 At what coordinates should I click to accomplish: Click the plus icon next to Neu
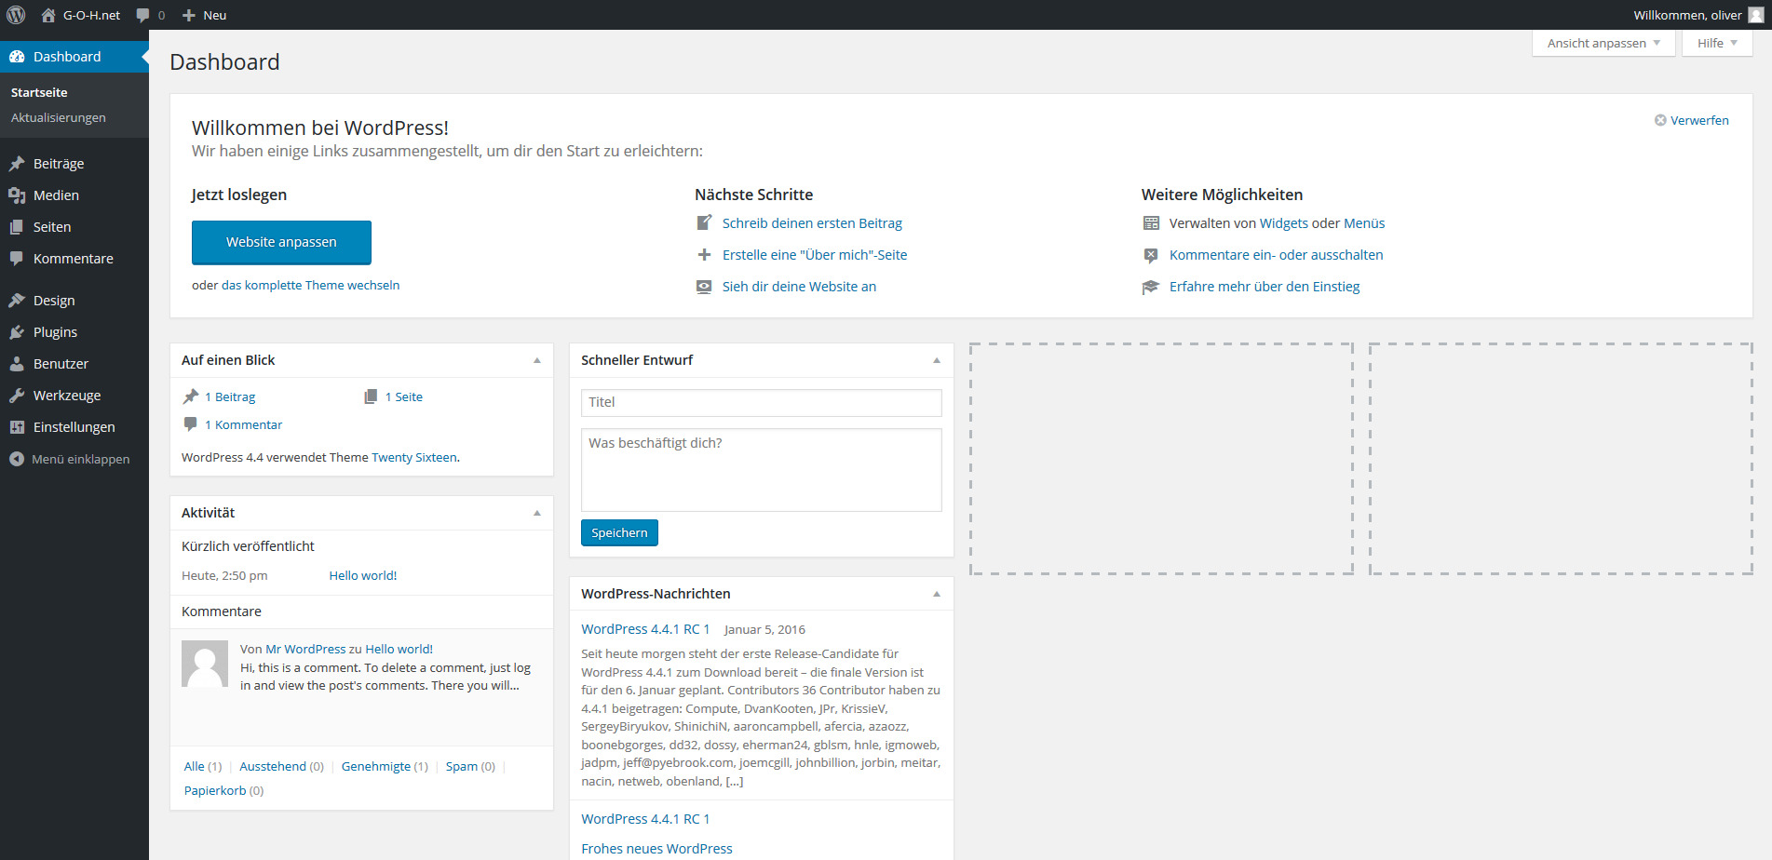(189, 15)
